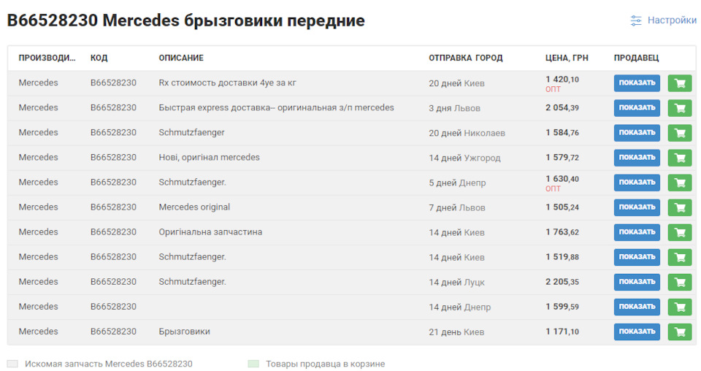The height and width of the screenshot is (371, 701).
Task: Sort by the КОД column header
Action: click(x=99, y=58)
